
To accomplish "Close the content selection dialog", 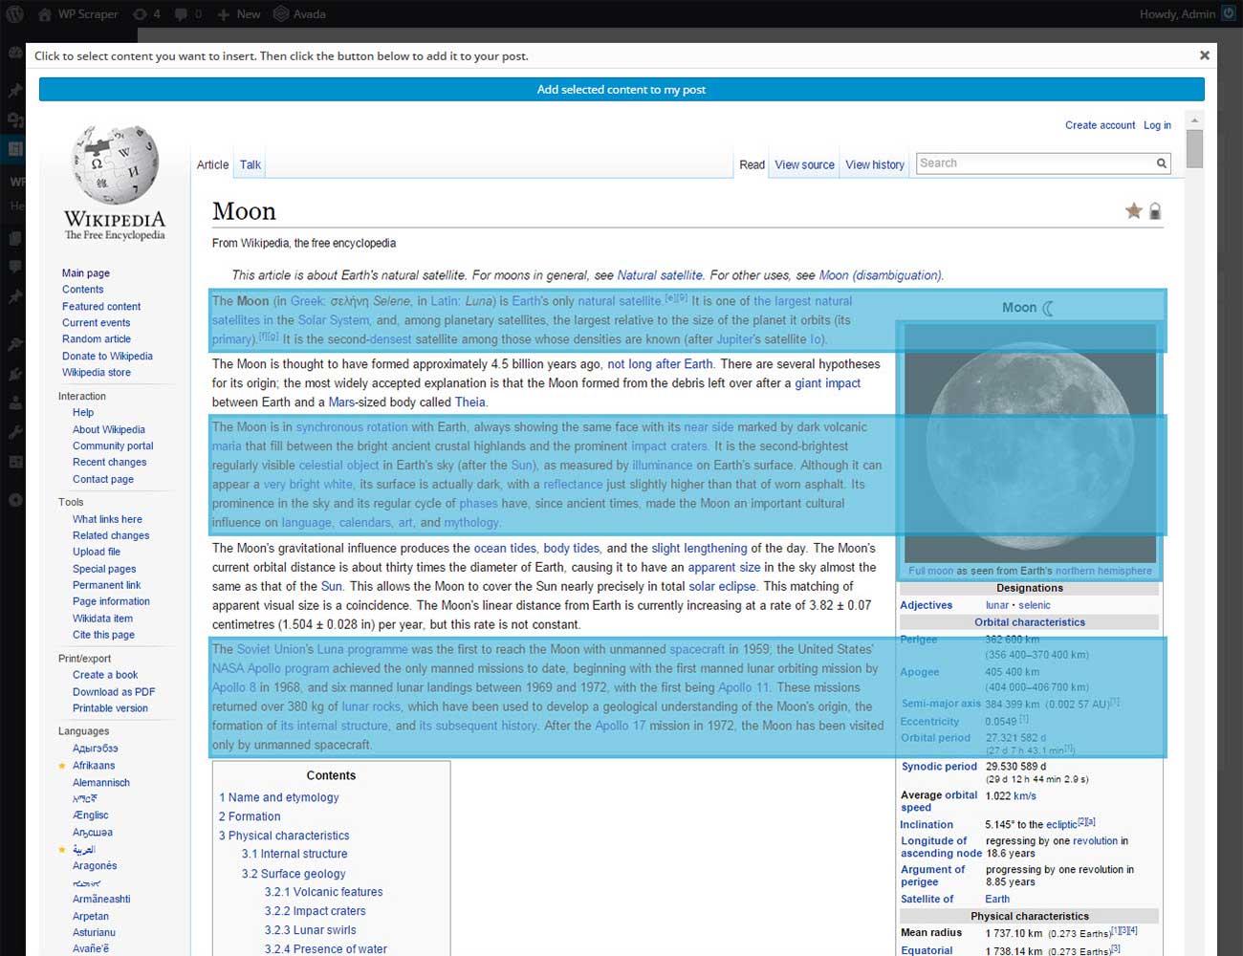I will click(x=1205, y=55).
